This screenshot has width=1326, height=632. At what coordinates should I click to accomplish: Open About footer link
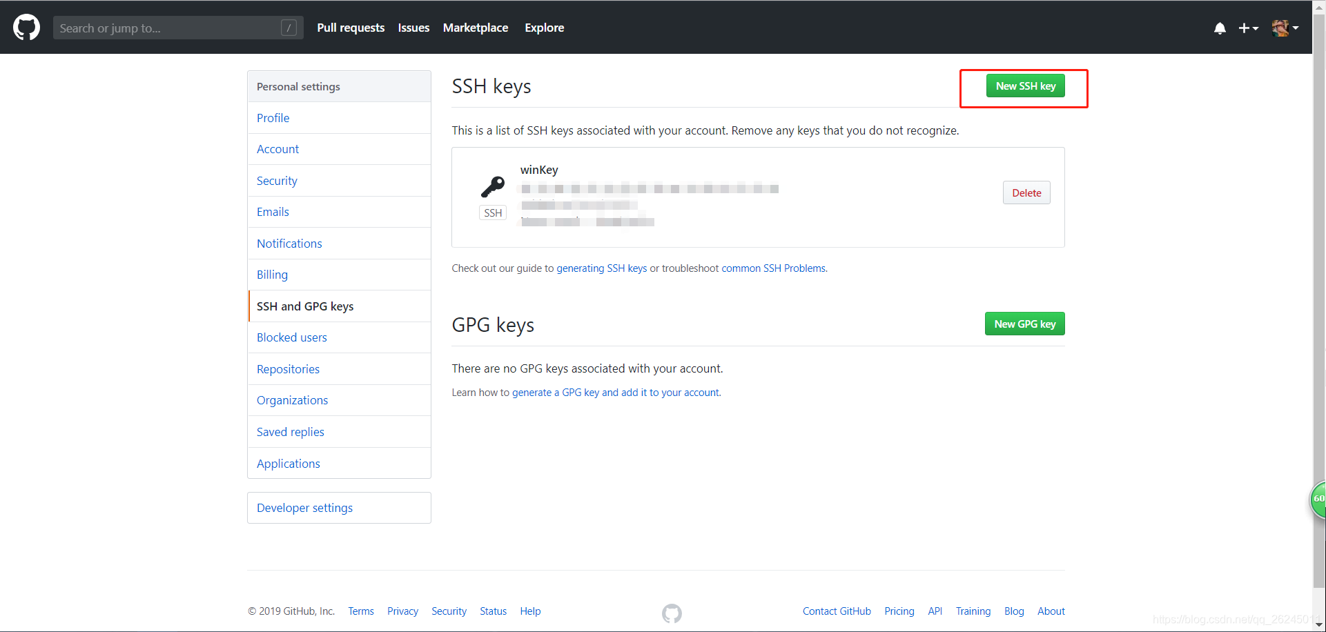pyautogui.click(x=1051, y=611)
